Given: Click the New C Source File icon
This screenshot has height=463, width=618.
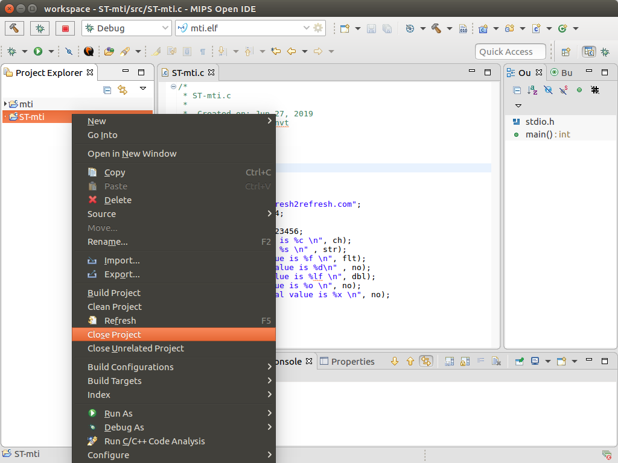Looking at the screenshot, I should point(536,28).
